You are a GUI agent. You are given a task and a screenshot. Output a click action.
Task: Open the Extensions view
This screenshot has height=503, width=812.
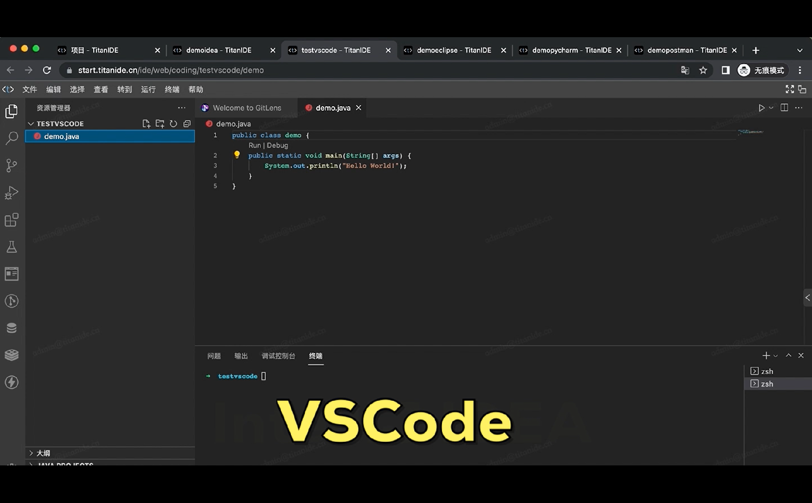(11, 220)
